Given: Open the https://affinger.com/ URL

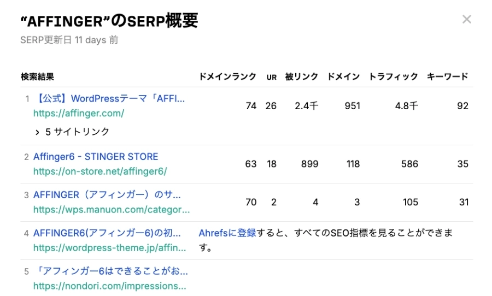Looking at the screenshot, I should [79, 113].
